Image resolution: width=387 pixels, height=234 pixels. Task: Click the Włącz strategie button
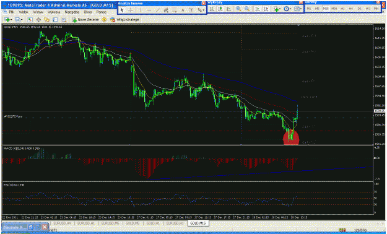124,20
